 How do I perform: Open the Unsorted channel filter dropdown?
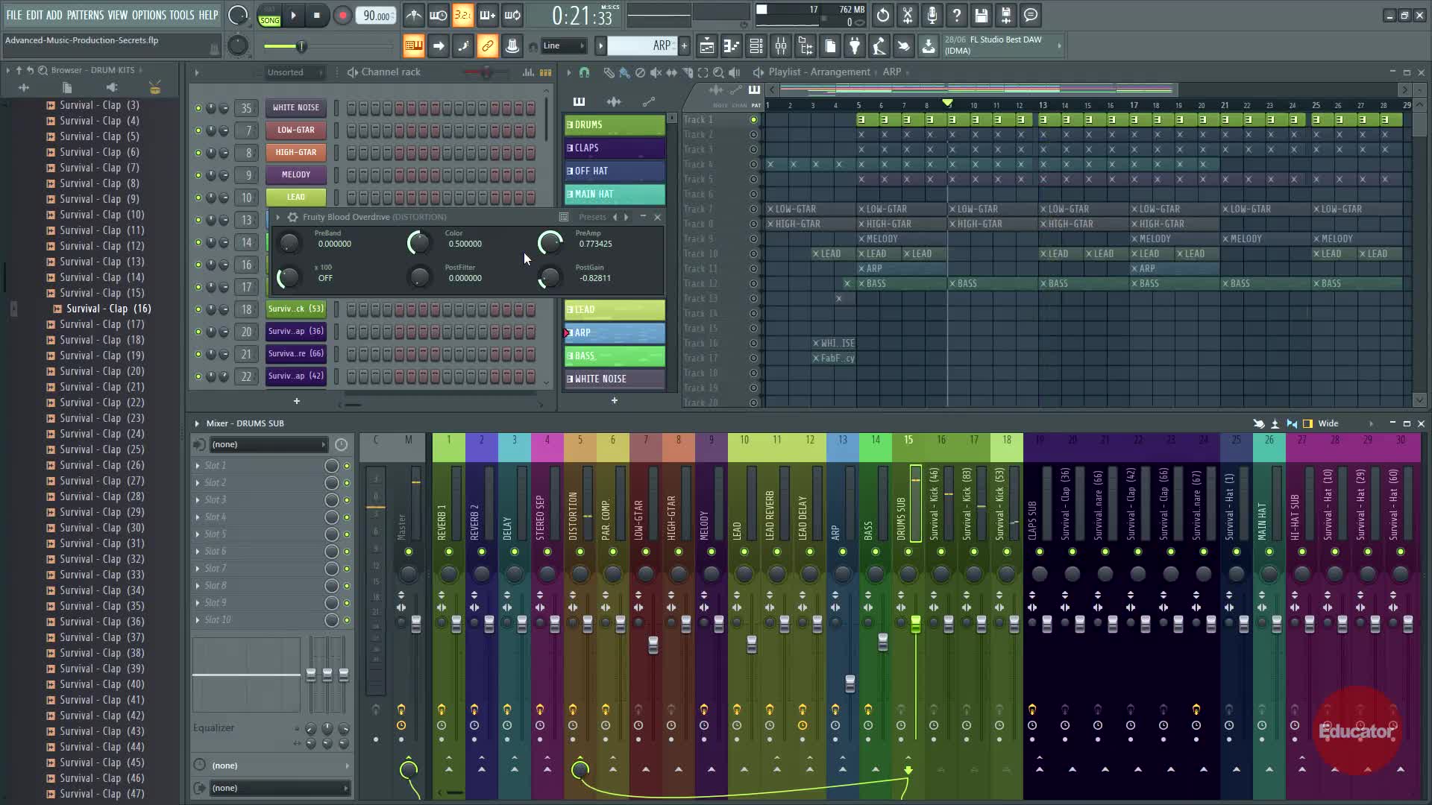295,72
